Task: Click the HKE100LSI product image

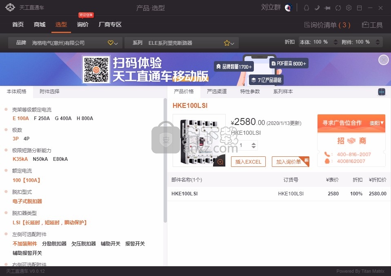Action: click(x=199, y=140)
